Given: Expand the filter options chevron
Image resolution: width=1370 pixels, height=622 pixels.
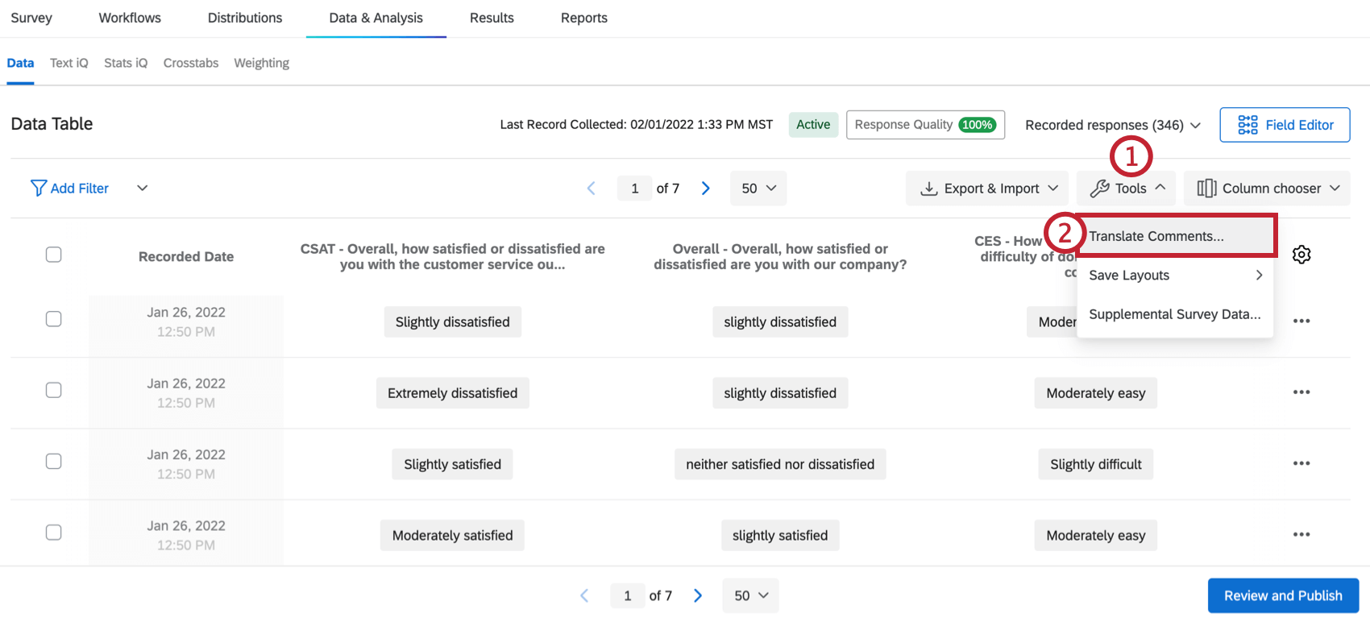Looking at the screenshot, I should [x=142, y=188].
